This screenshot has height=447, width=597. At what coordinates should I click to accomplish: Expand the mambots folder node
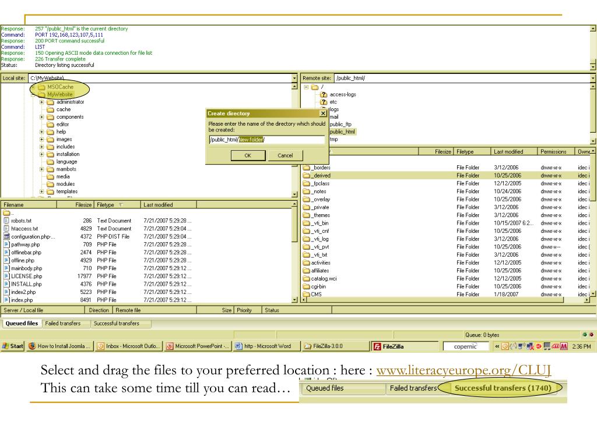tap(42, 169)
